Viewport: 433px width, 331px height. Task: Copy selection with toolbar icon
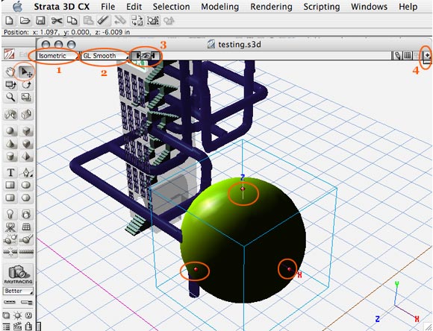coord(72,21)
